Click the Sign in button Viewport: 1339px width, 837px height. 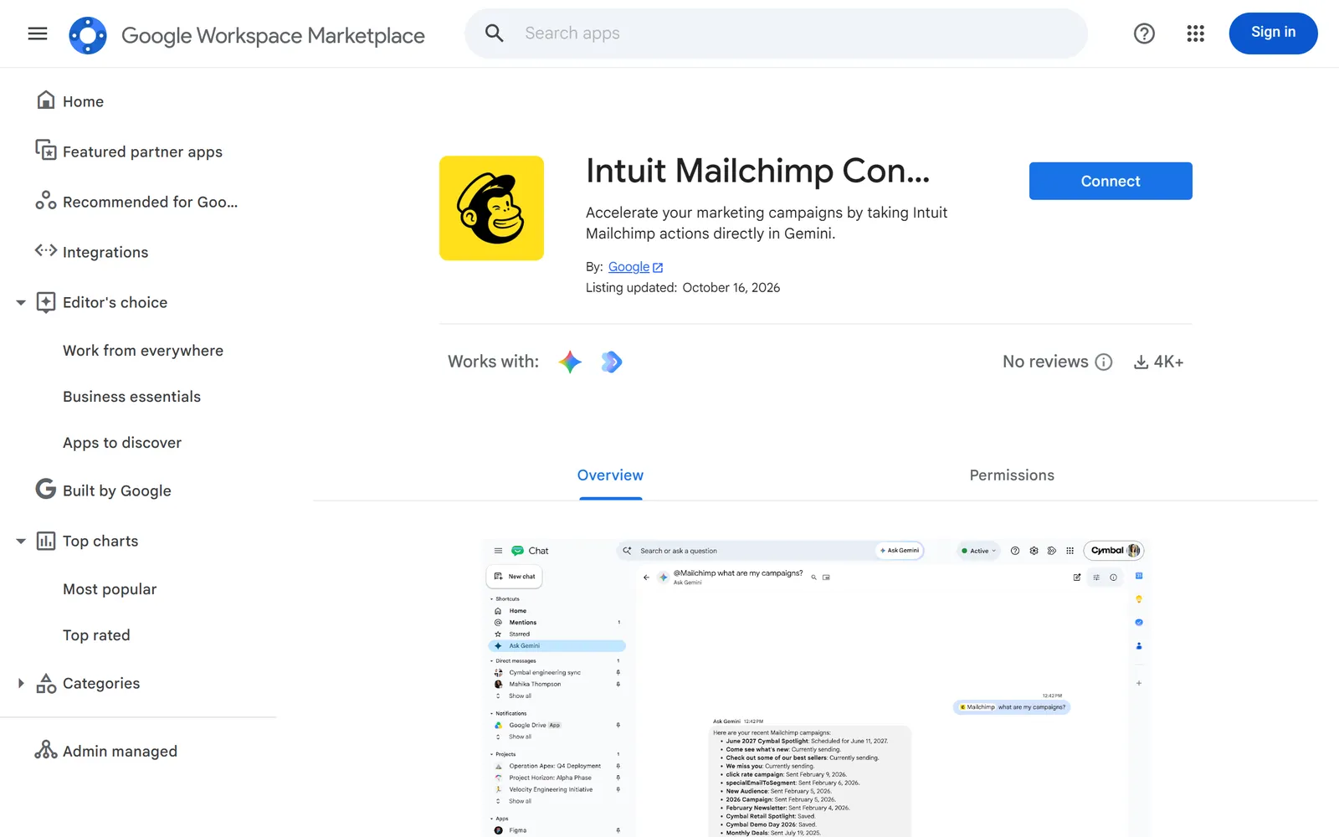point(1273,33)
